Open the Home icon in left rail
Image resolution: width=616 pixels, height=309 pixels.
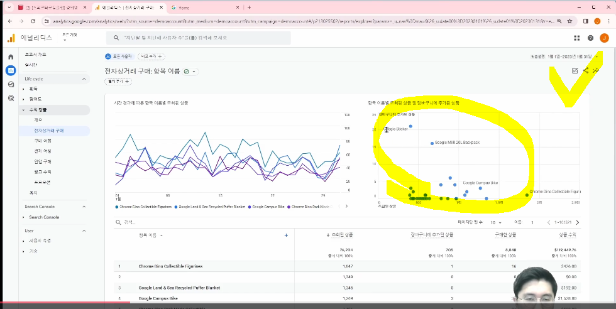click(11, 57)
